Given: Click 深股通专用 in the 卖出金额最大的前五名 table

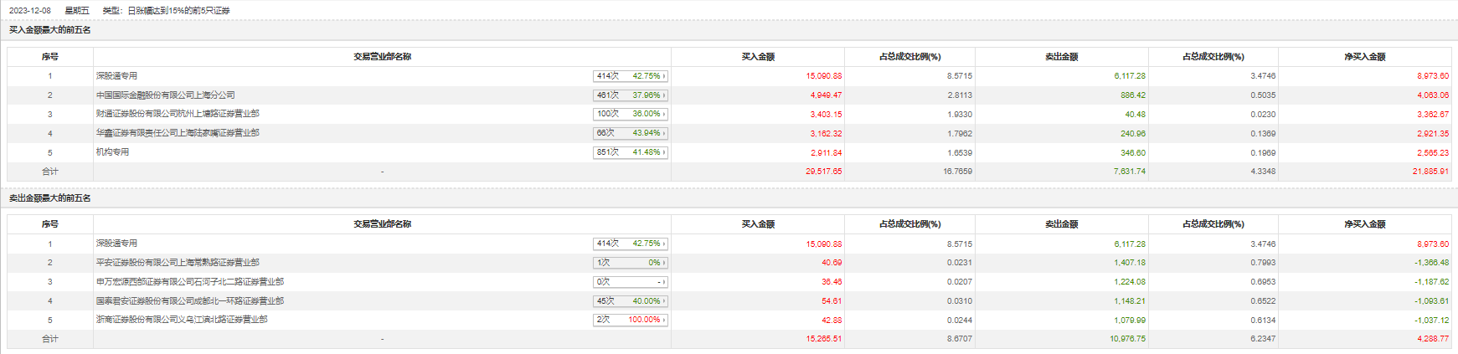Looking at the screenshot, I should (116, 244).
